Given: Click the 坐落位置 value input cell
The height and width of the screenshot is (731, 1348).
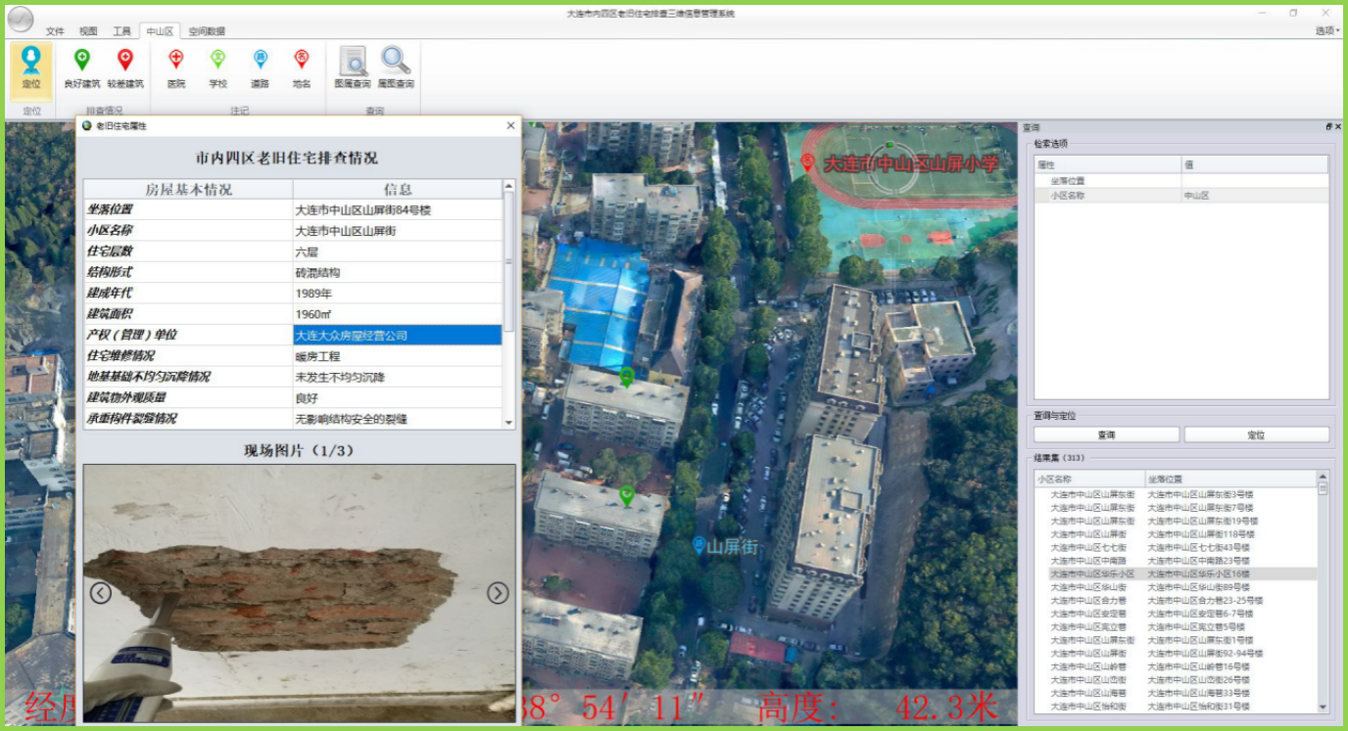Looking at the screenshot, I should pyautogui.click(x=1254, y=181).
